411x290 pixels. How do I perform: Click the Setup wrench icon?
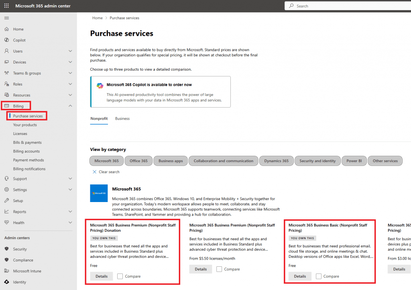pyautogui.click(x=6, y=200)
